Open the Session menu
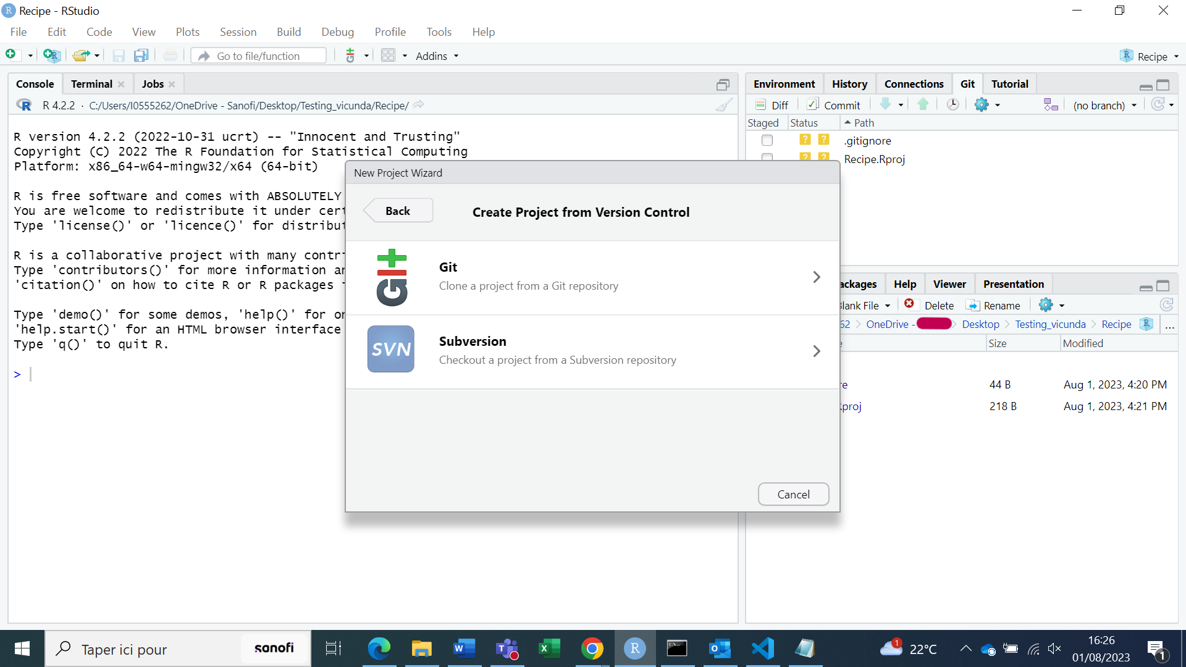1186x667 pixels. point(238,31)
